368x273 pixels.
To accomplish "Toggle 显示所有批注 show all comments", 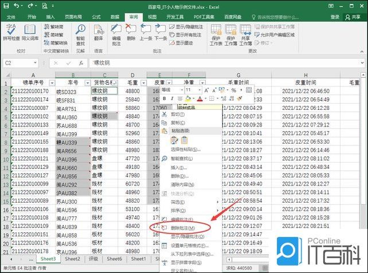I will pos(185,35).
